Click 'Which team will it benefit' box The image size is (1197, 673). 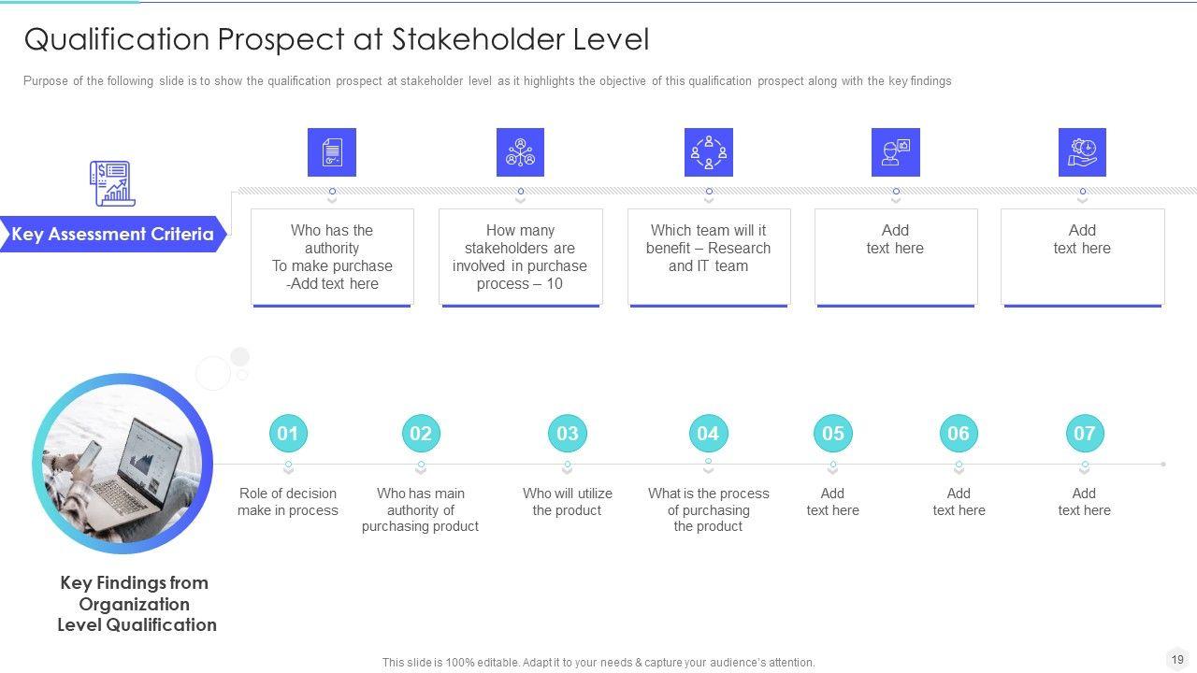(708, 257)
